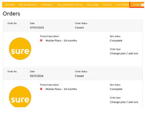Click the highlighted Orders tab
The width and height of the screenshot is (145, 113).
(137, 5)
